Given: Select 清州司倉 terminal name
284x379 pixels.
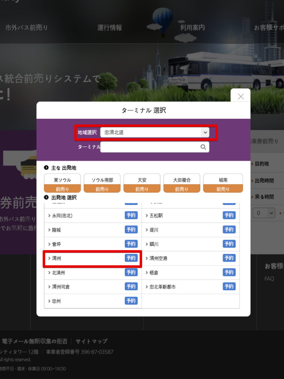Looking at the screenshot, I should click(61, 287).
